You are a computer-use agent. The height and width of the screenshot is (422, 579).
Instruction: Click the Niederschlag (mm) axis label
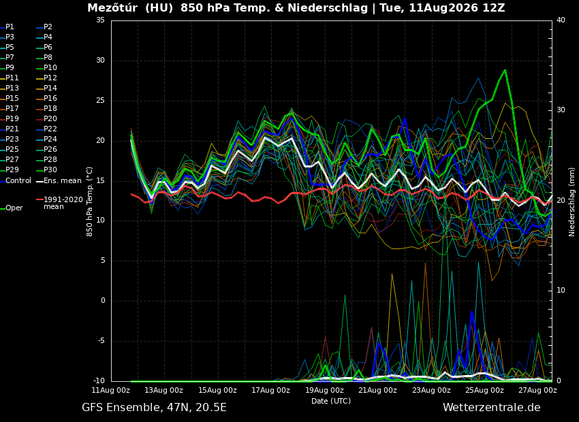(572, 201)
